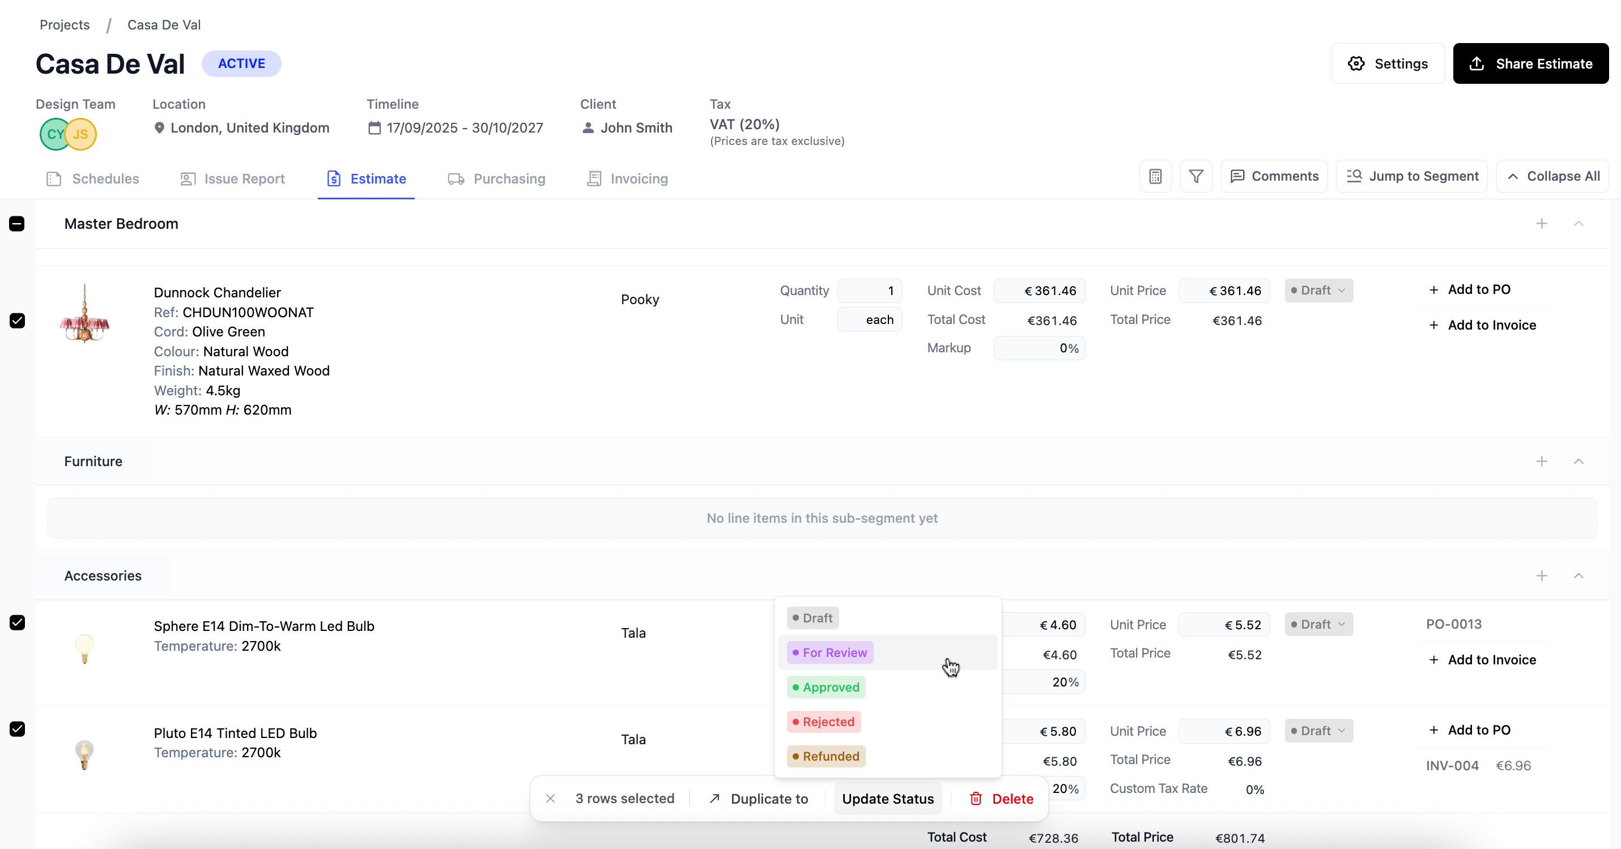The height and width of the screenshot is (849, 1621).
Task: Open the filter funnel icon button
Action: coord(1196,177)
